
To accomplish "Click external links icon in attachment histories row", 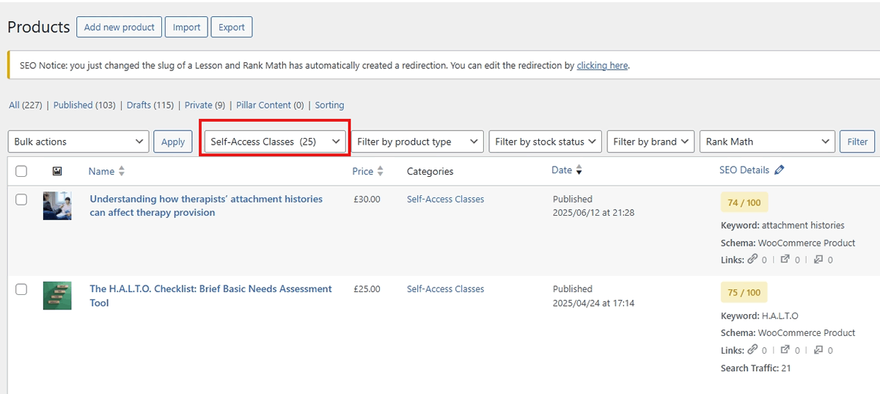I will point(785,259).
